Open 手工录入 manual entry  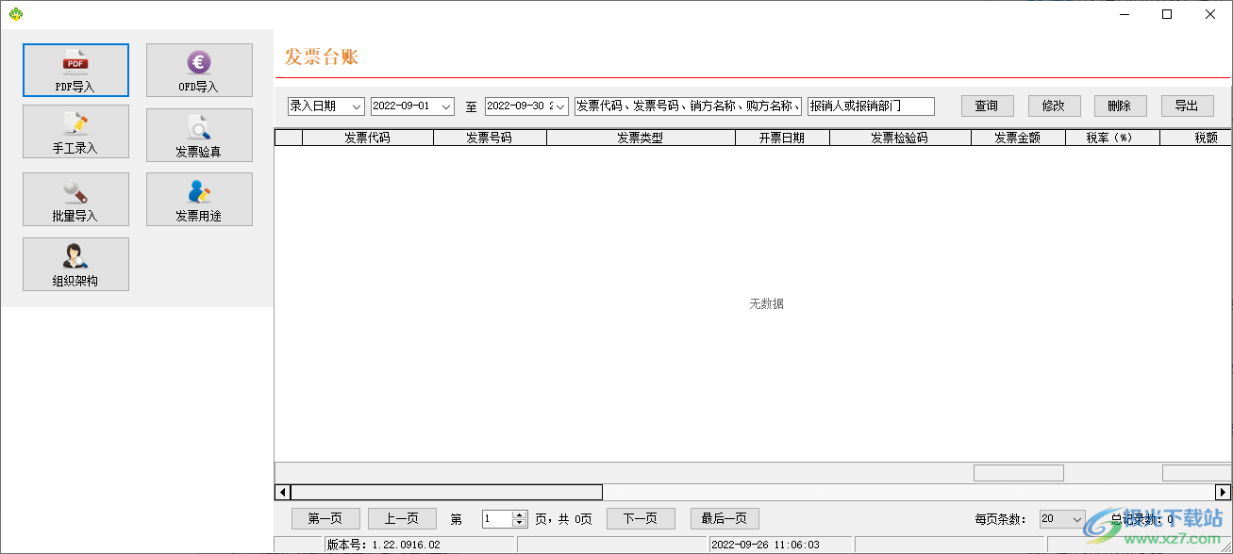[75, 131]
